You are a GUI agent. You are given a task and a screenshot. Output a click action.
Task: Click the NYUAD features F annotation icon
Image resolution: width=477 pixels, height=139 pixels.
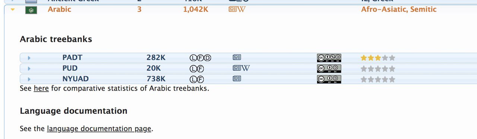[x=200, y=79]
